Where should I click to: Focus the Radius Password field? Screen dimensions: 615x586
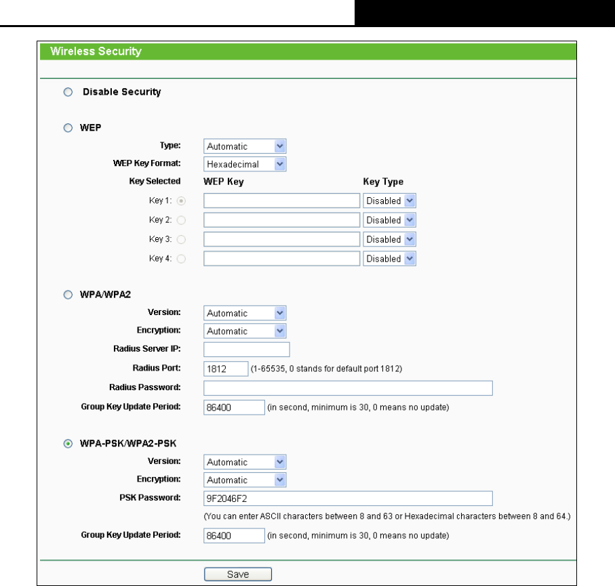(348, 388)
